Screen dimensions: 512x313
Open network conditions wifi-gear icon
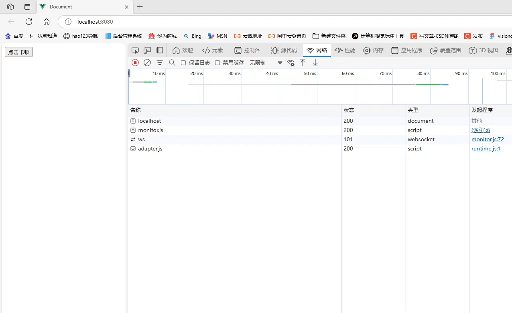(x=291, y=63)
